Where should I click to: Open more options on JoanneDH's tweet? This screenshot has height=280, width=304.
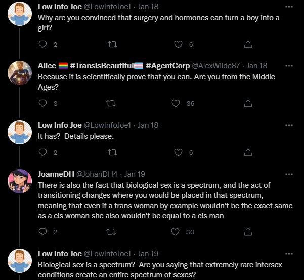click(289, 174)
